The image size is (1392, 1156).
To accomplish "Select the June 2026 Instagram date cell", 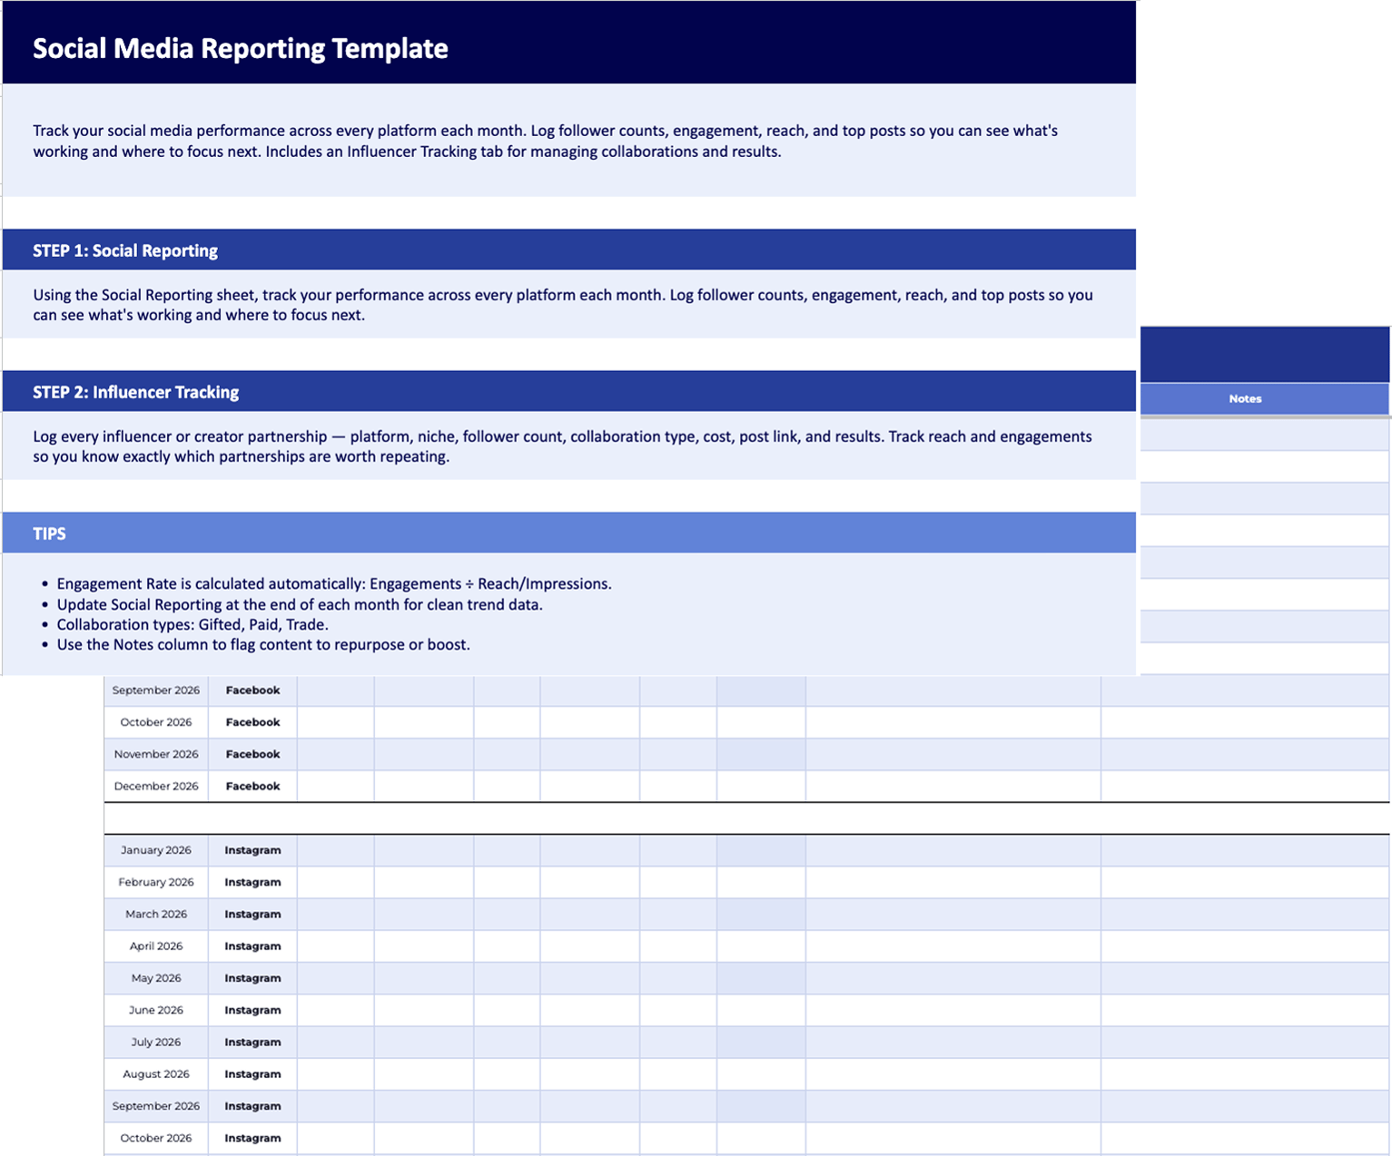I will coord(156,1010).
